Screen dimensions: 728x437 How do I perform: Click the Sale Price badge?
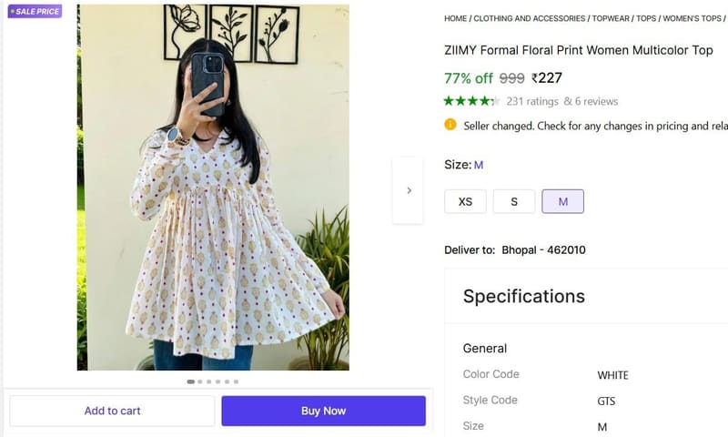pos(35,11)
